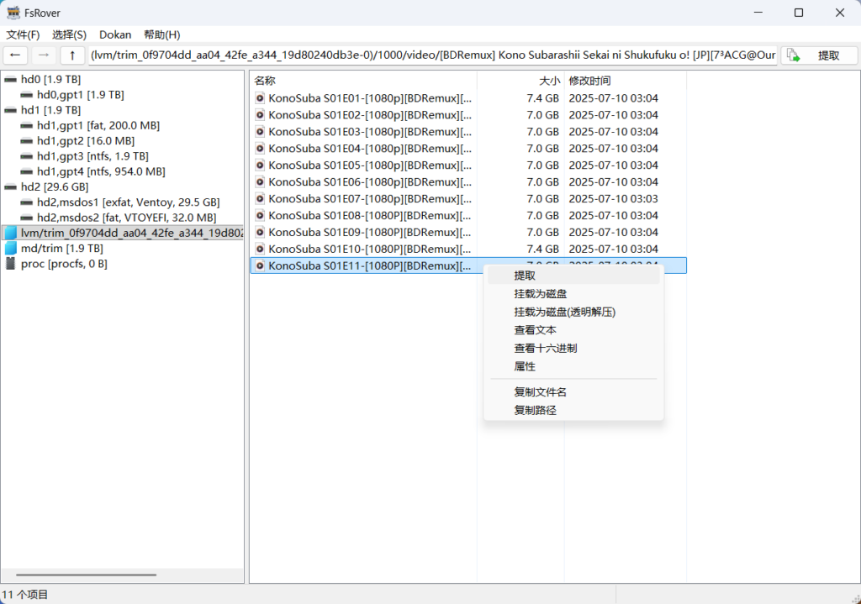Choose 查看文本 in the context menu
The width and height of the screenshot is (861, 604).
(x=573, y=329)
